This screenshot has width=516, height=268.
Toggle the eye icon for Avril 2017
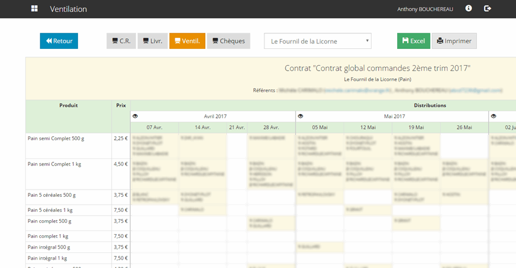pos(136,116)
